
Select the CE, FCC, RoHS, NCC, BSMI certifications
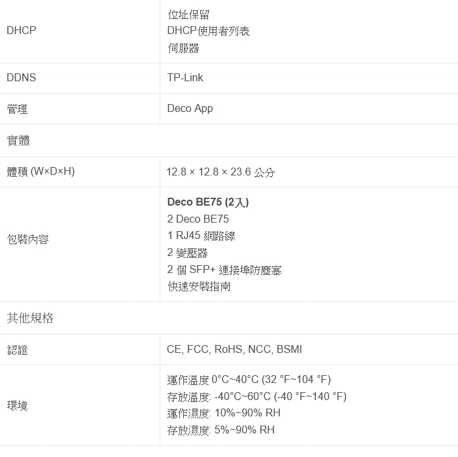(234, 350)
